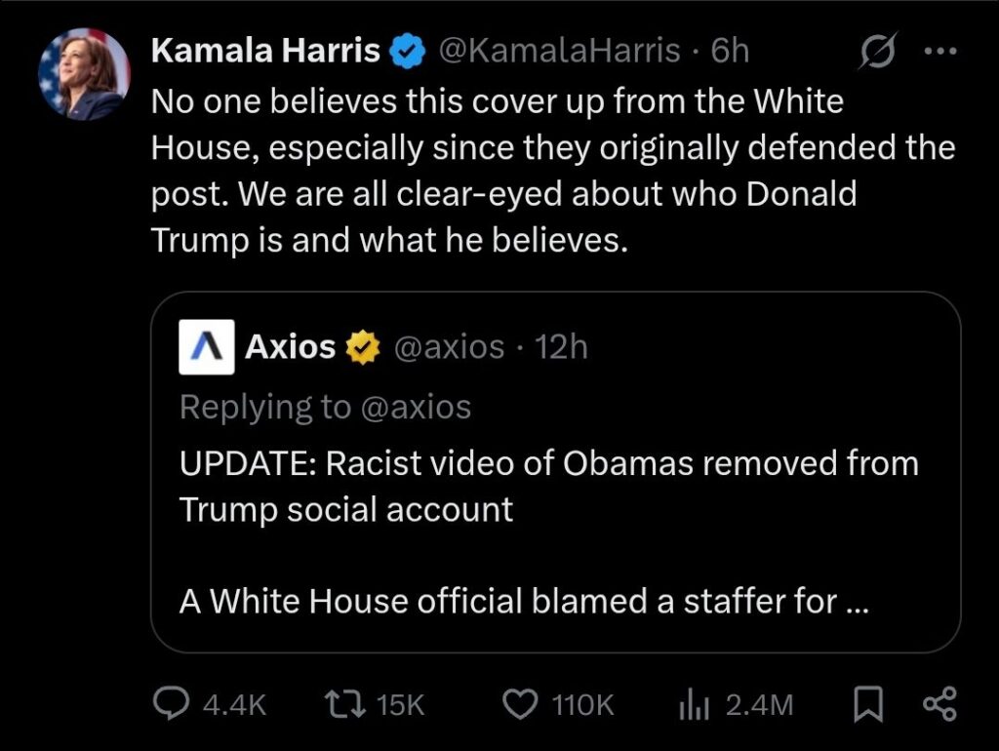Viewport: 999px width, 751px height.
Task: Click the share icon
Action: pos(939,703)
